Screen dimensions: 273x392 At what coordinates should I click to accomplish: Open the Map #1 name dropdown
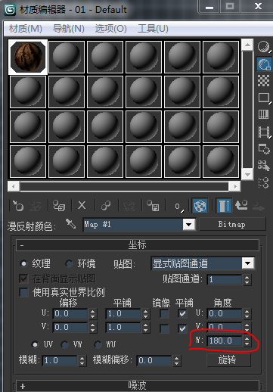point(189,224)
